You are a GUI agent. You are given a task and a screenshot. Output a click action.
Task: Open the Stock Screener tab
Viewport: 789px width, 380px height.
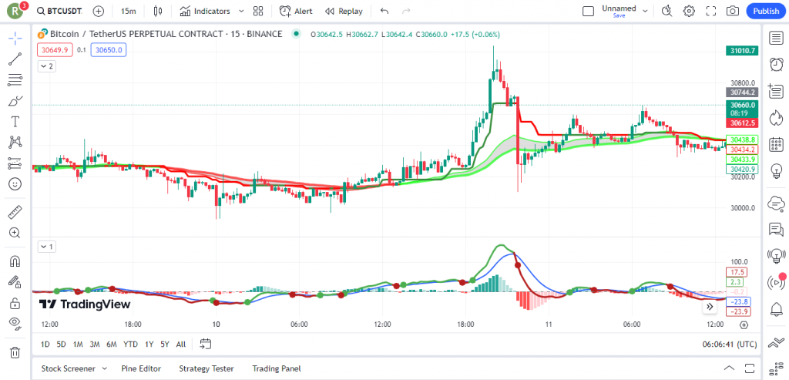pyautogui.click(x=75, y=368)
